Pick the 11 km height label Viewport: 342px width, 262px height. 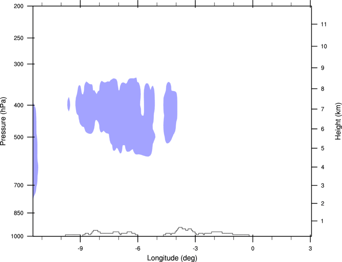323,24
